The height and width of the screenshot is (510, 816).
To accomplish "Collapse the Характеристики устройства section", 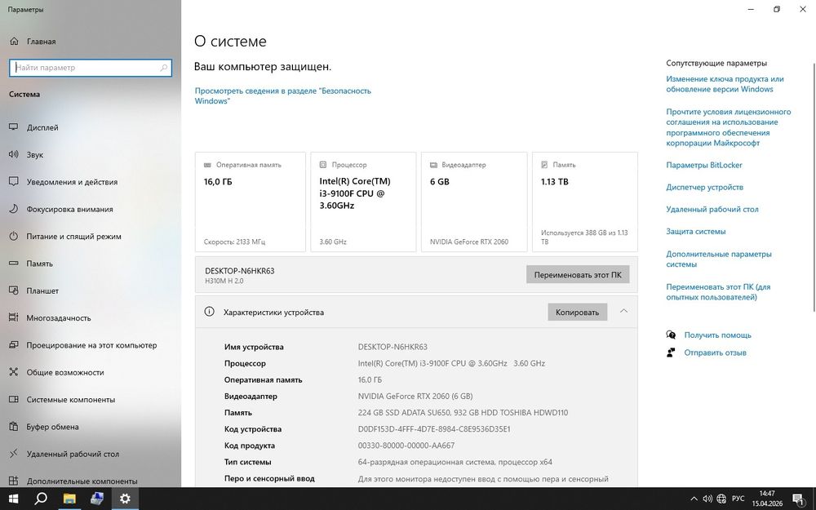I will [x=623, y=311].
